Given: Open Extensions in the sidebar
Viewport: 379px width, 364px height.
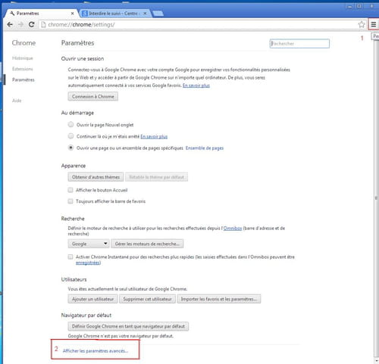Looking at the screenshot, I should click(x=23, y=69).
